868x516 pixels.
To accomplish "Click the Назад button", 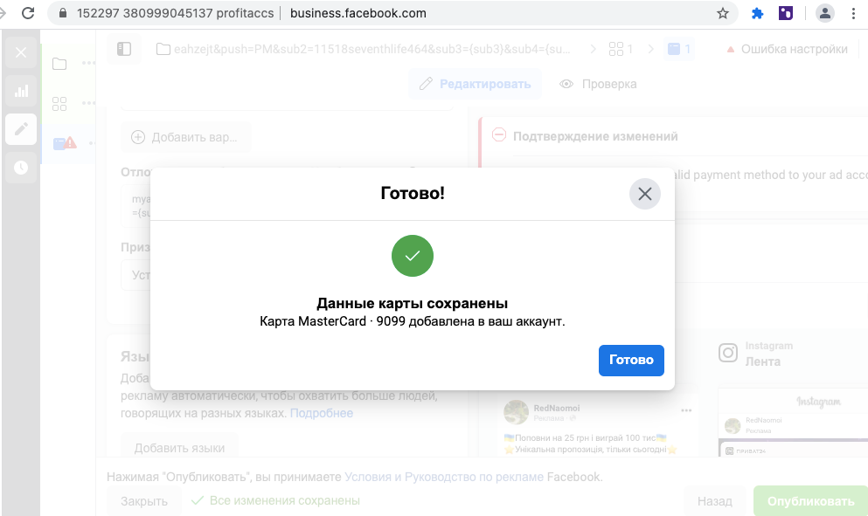I will (x=715, y=501).
